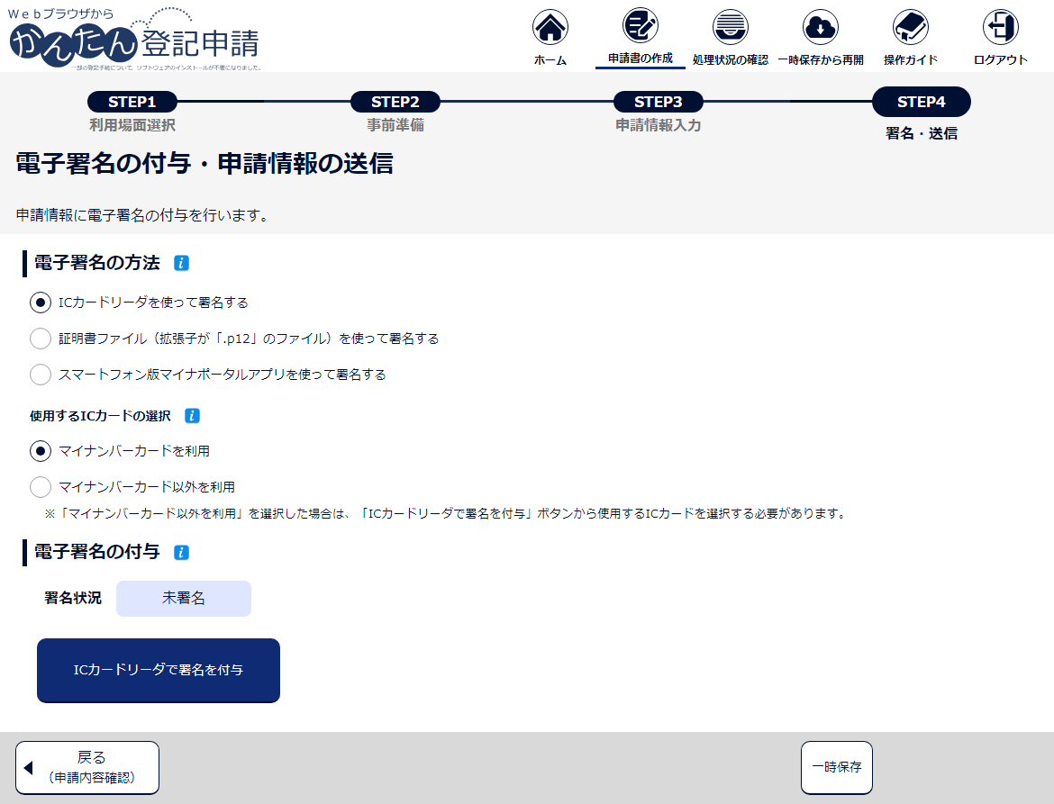Click 利用場面選択 step label
The image size is (1054, 804).
tap(132, 125)
